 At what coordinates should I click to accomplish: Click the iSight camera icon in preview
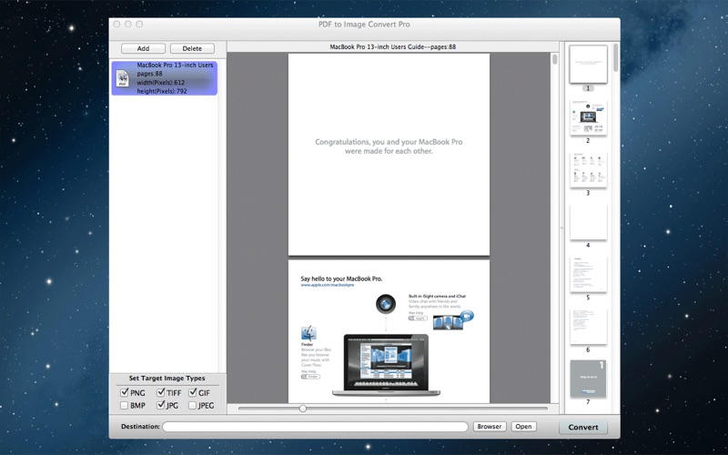(386, 304)
